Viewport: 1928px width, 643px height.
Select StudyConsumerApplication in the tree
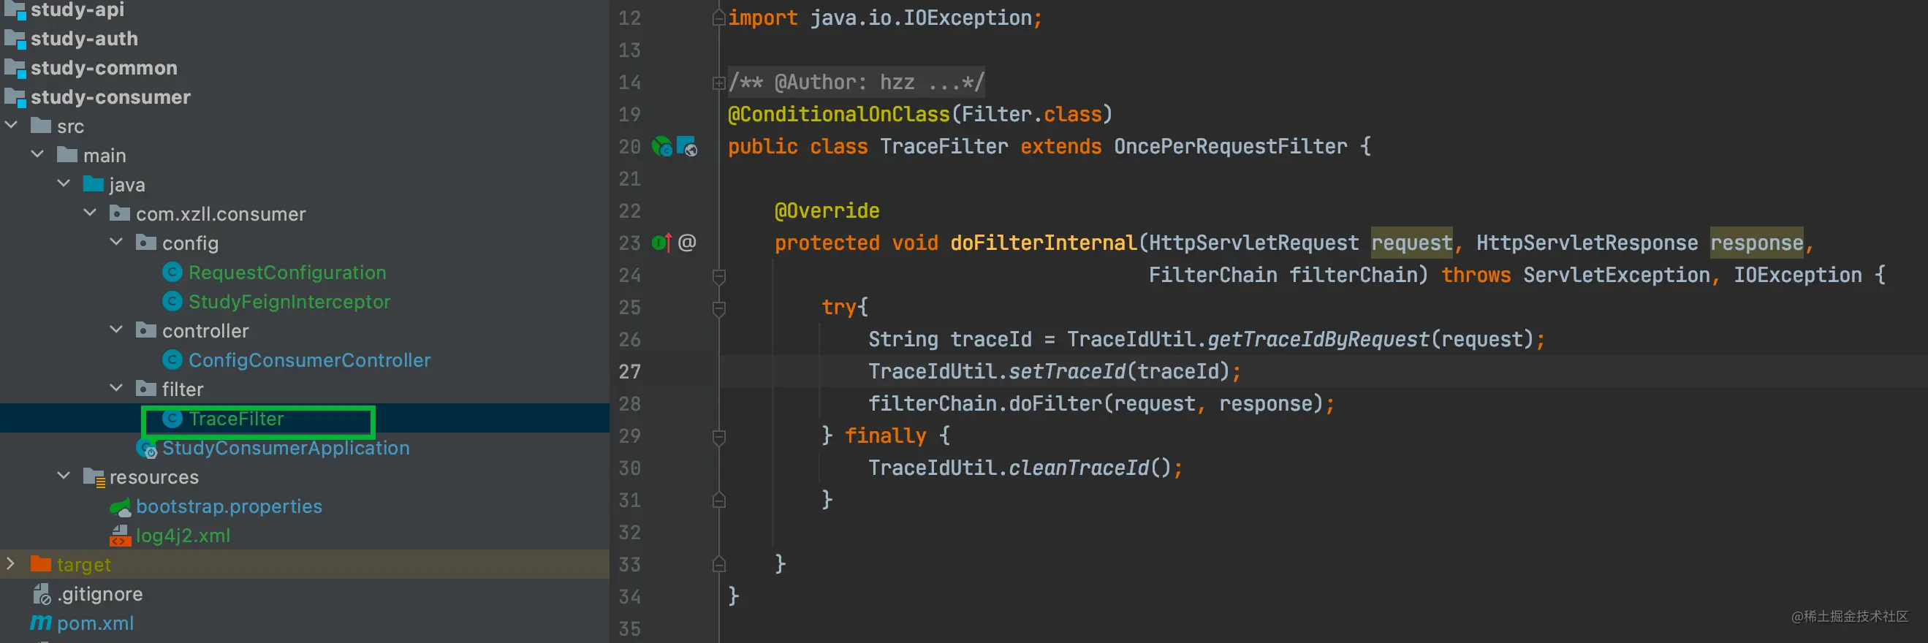286,448
